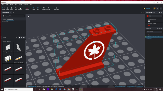Pick the Connect tool

pyautogui.click(x=20, y=9)
